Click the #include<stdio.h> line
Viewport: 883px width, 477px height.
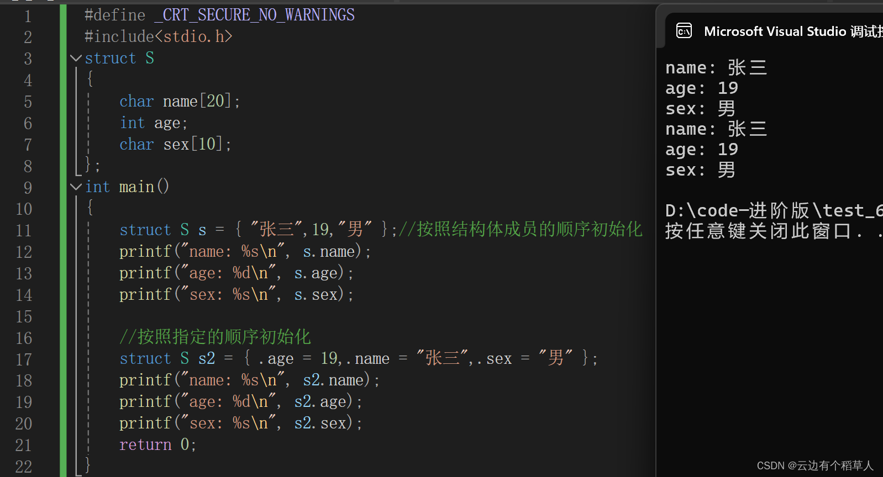tap(159, 36)
